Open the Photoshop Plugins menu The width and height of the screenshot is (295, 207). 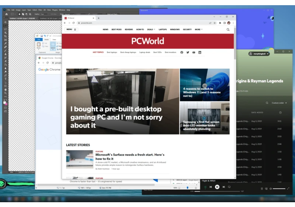55,10
